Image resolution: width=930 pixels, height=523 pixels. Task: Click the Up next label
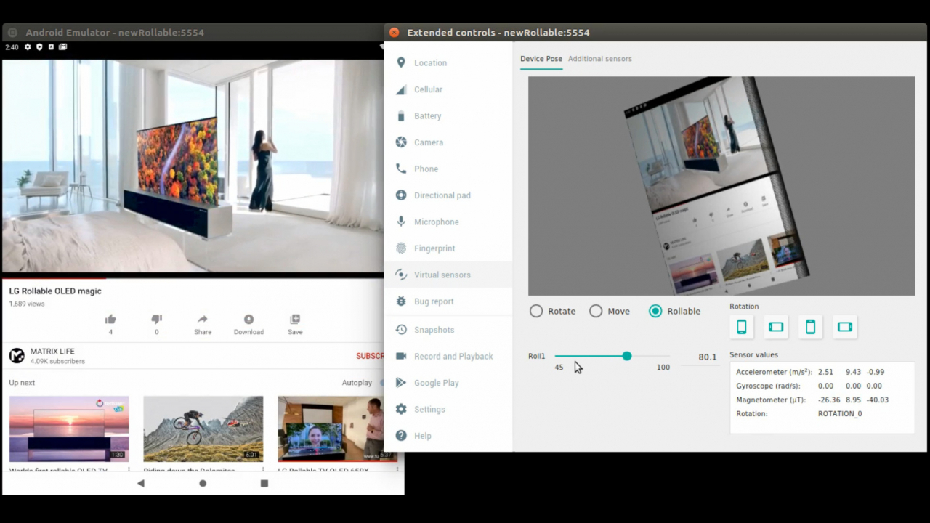22,383
